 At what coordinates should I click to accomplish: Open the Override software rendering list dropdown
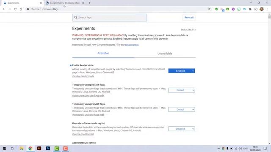coord(182,129)
